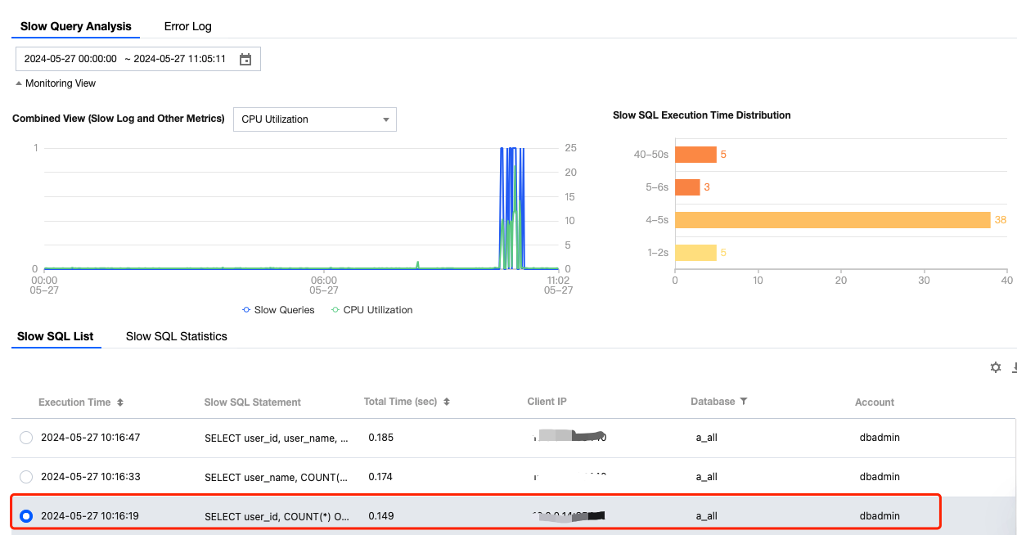Select the Slow Query Analysis tab
This screenshot has height=535, width=1017.
75,26
